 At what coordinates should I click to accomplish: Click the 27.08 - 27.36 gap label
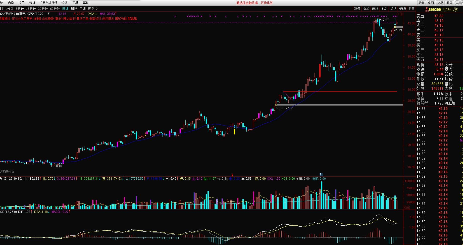(x=284, y=108)
